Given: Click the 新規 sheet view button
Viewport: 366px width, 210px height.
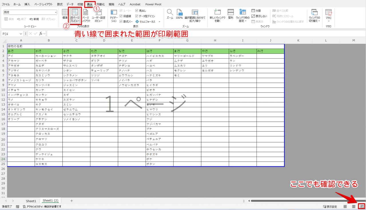Looking at the screenshot, I should coord(34,19).
